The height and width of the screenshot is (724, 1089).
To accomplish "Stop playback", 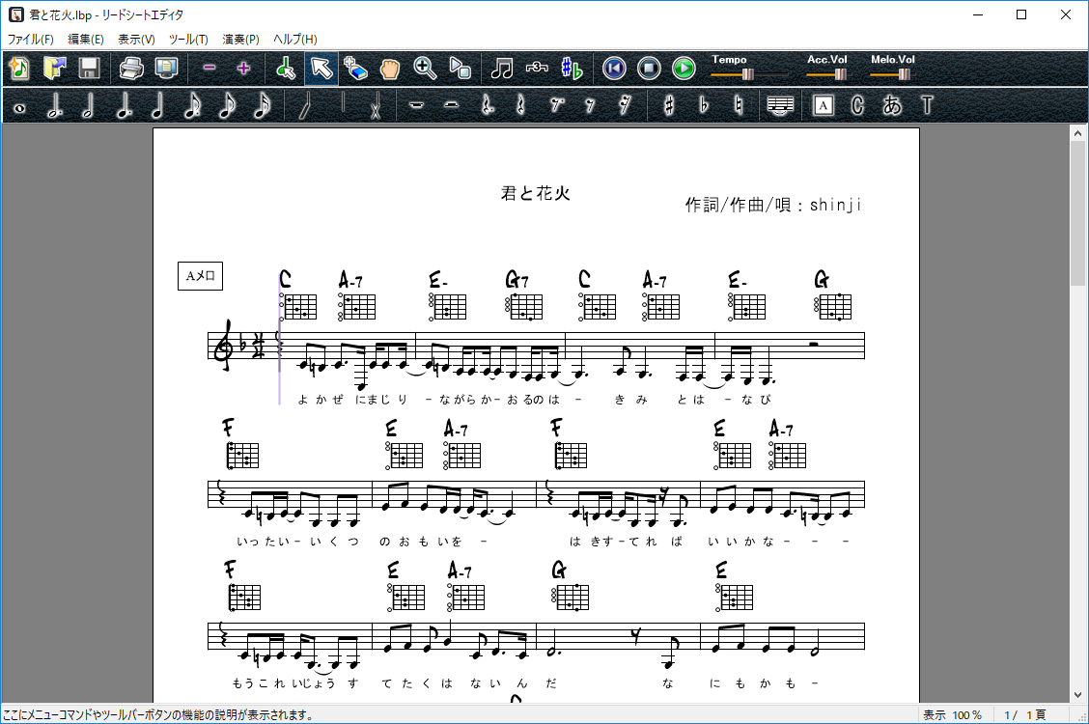I will (649, 68).
